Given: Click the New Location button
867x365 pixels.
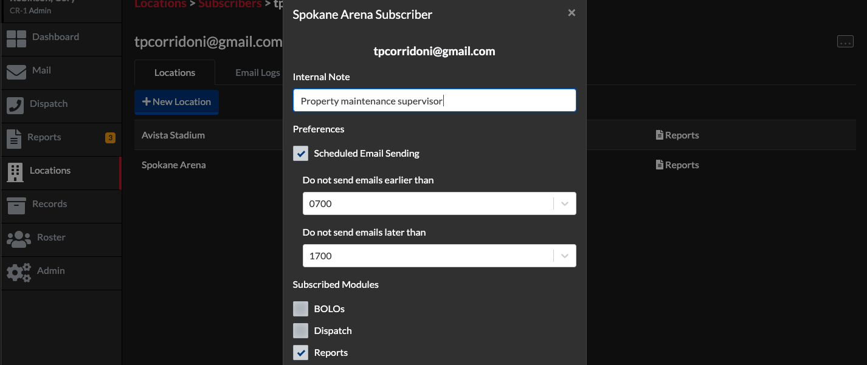Looking at the screenshot, I should pyautogui.click(x=176, y=101).
